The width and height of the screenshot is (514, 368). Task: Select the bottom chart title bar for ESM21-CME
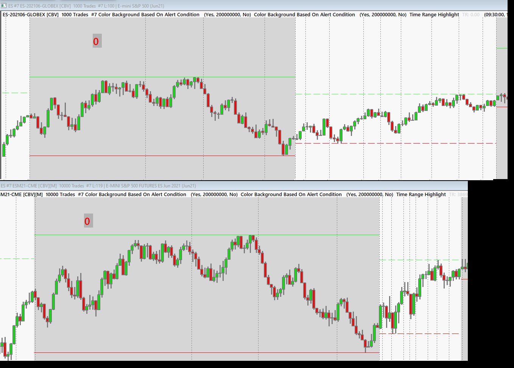click(x=234, y=186)
